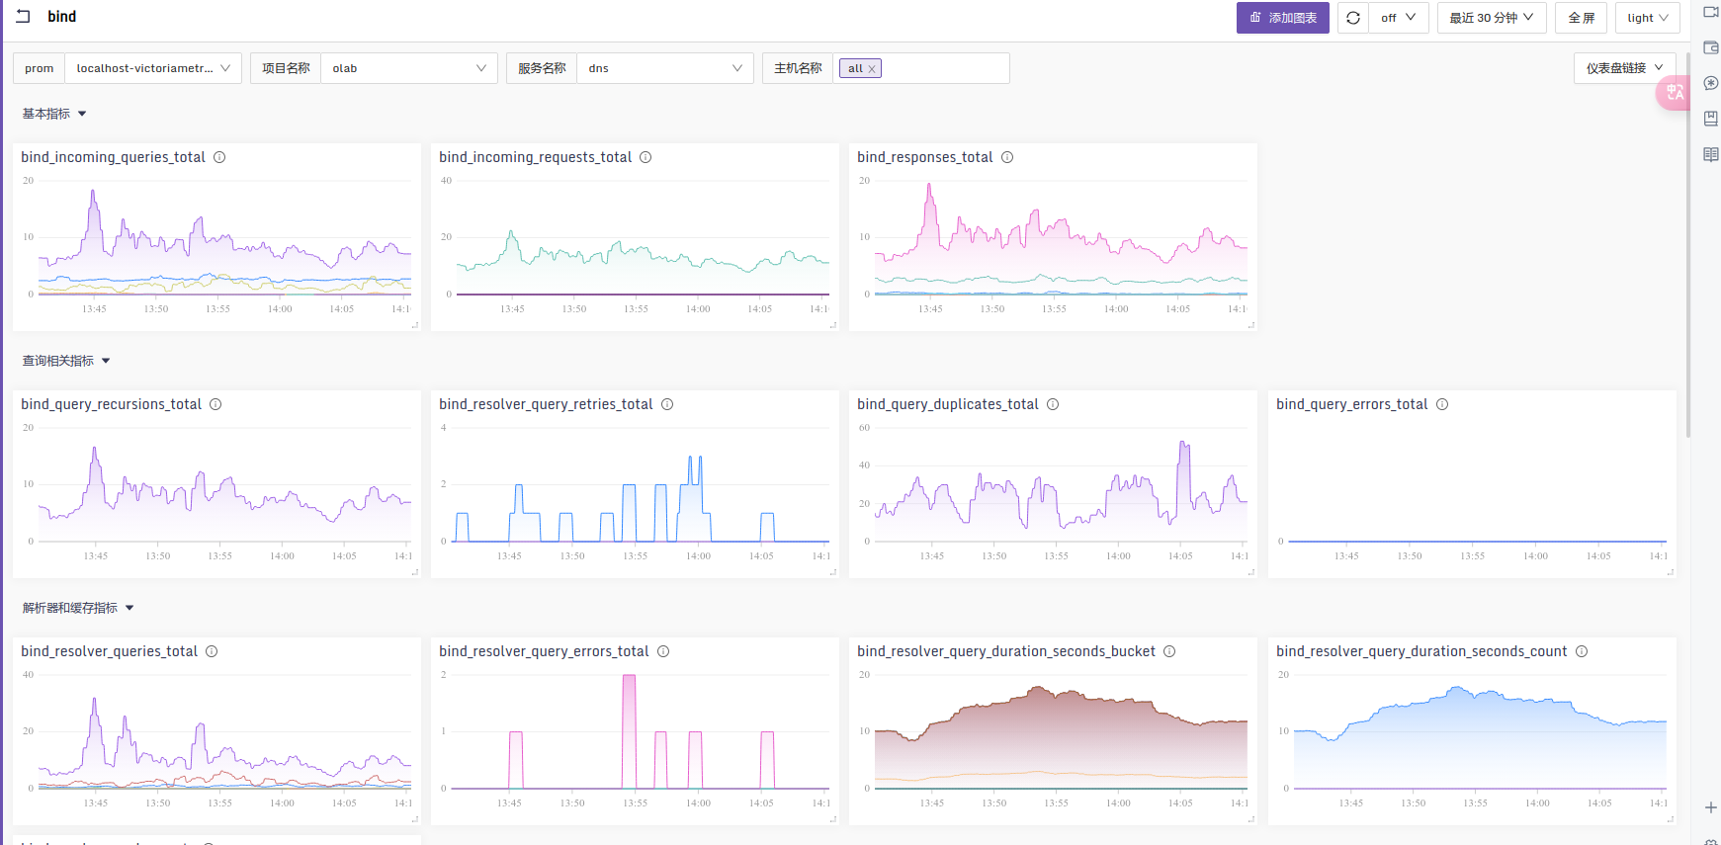Open info icon for bind_query_duplicates_total
The width and height of the screenshot is (1721, 845).
(1053, 404)
